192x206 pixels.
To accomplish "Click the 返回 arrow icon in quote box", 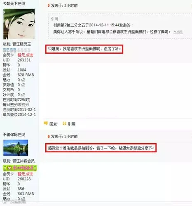I will (x=178, y=32).
